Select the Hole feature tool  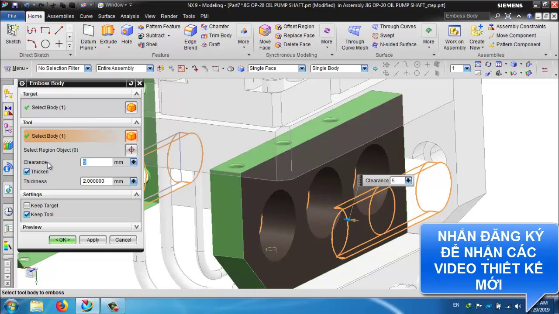tap(127, 34)
